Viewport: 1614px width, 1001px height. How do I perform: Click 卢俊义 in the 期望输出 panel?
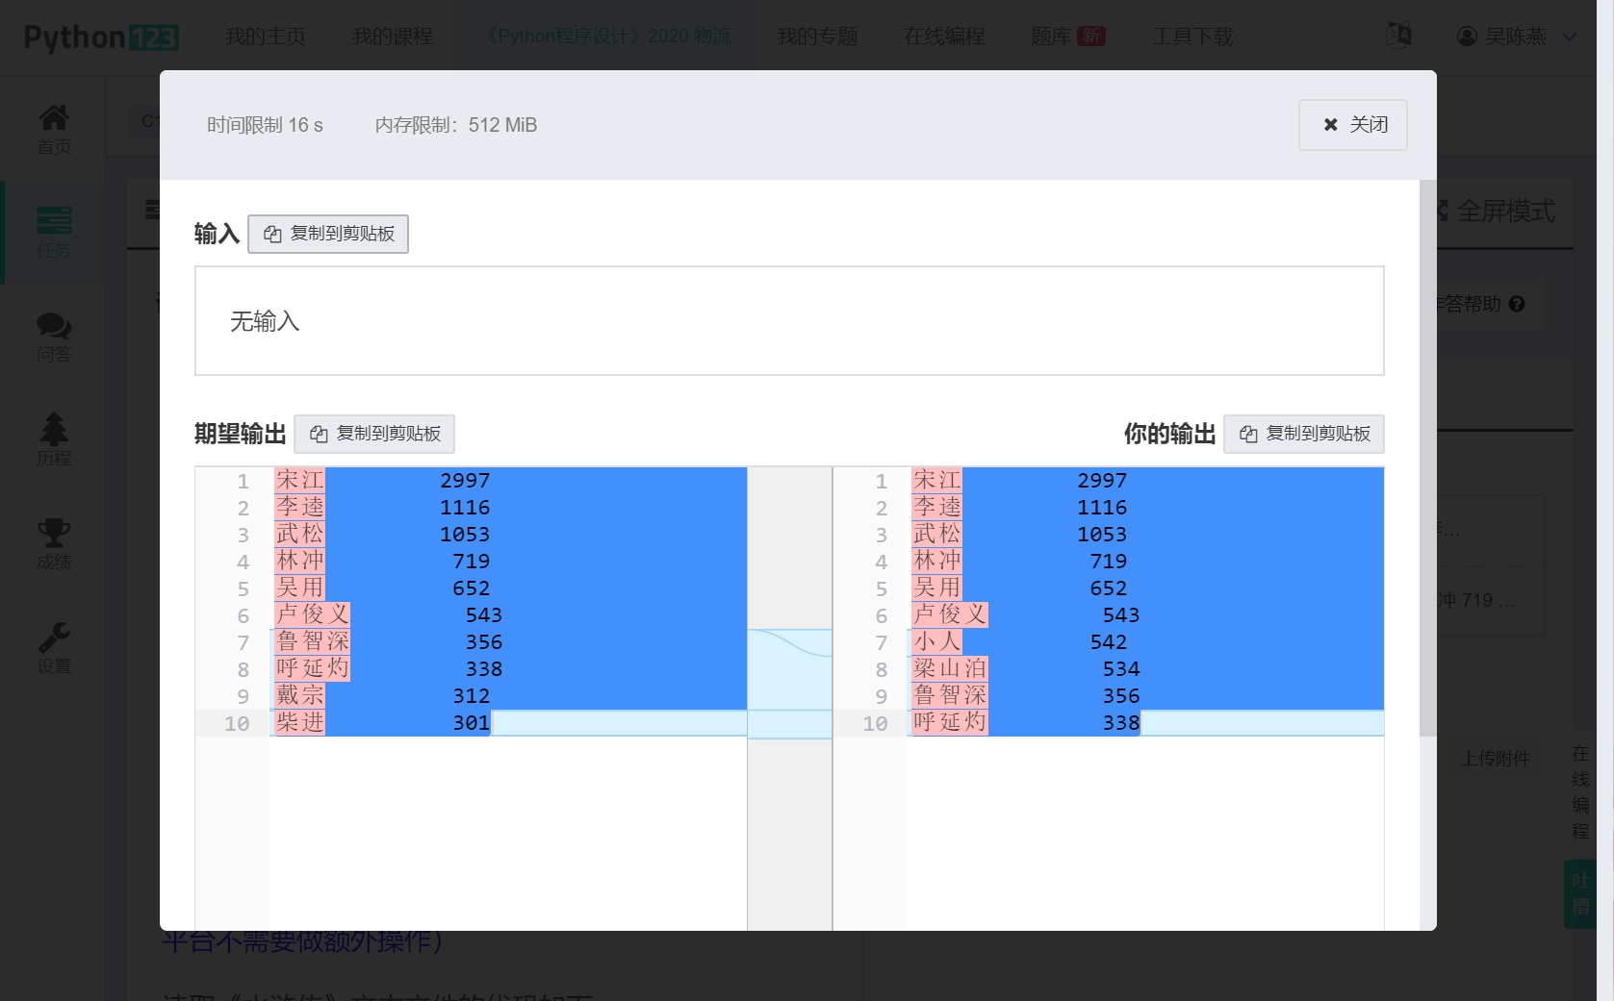pos(312,614)
